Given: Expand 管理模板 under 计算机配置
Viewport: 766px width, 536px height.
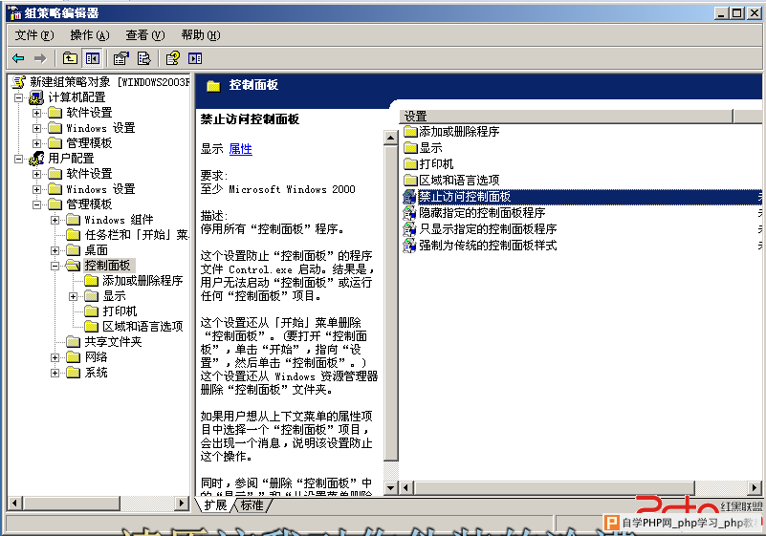Looking at the screenshot, I should pos(36,143).
